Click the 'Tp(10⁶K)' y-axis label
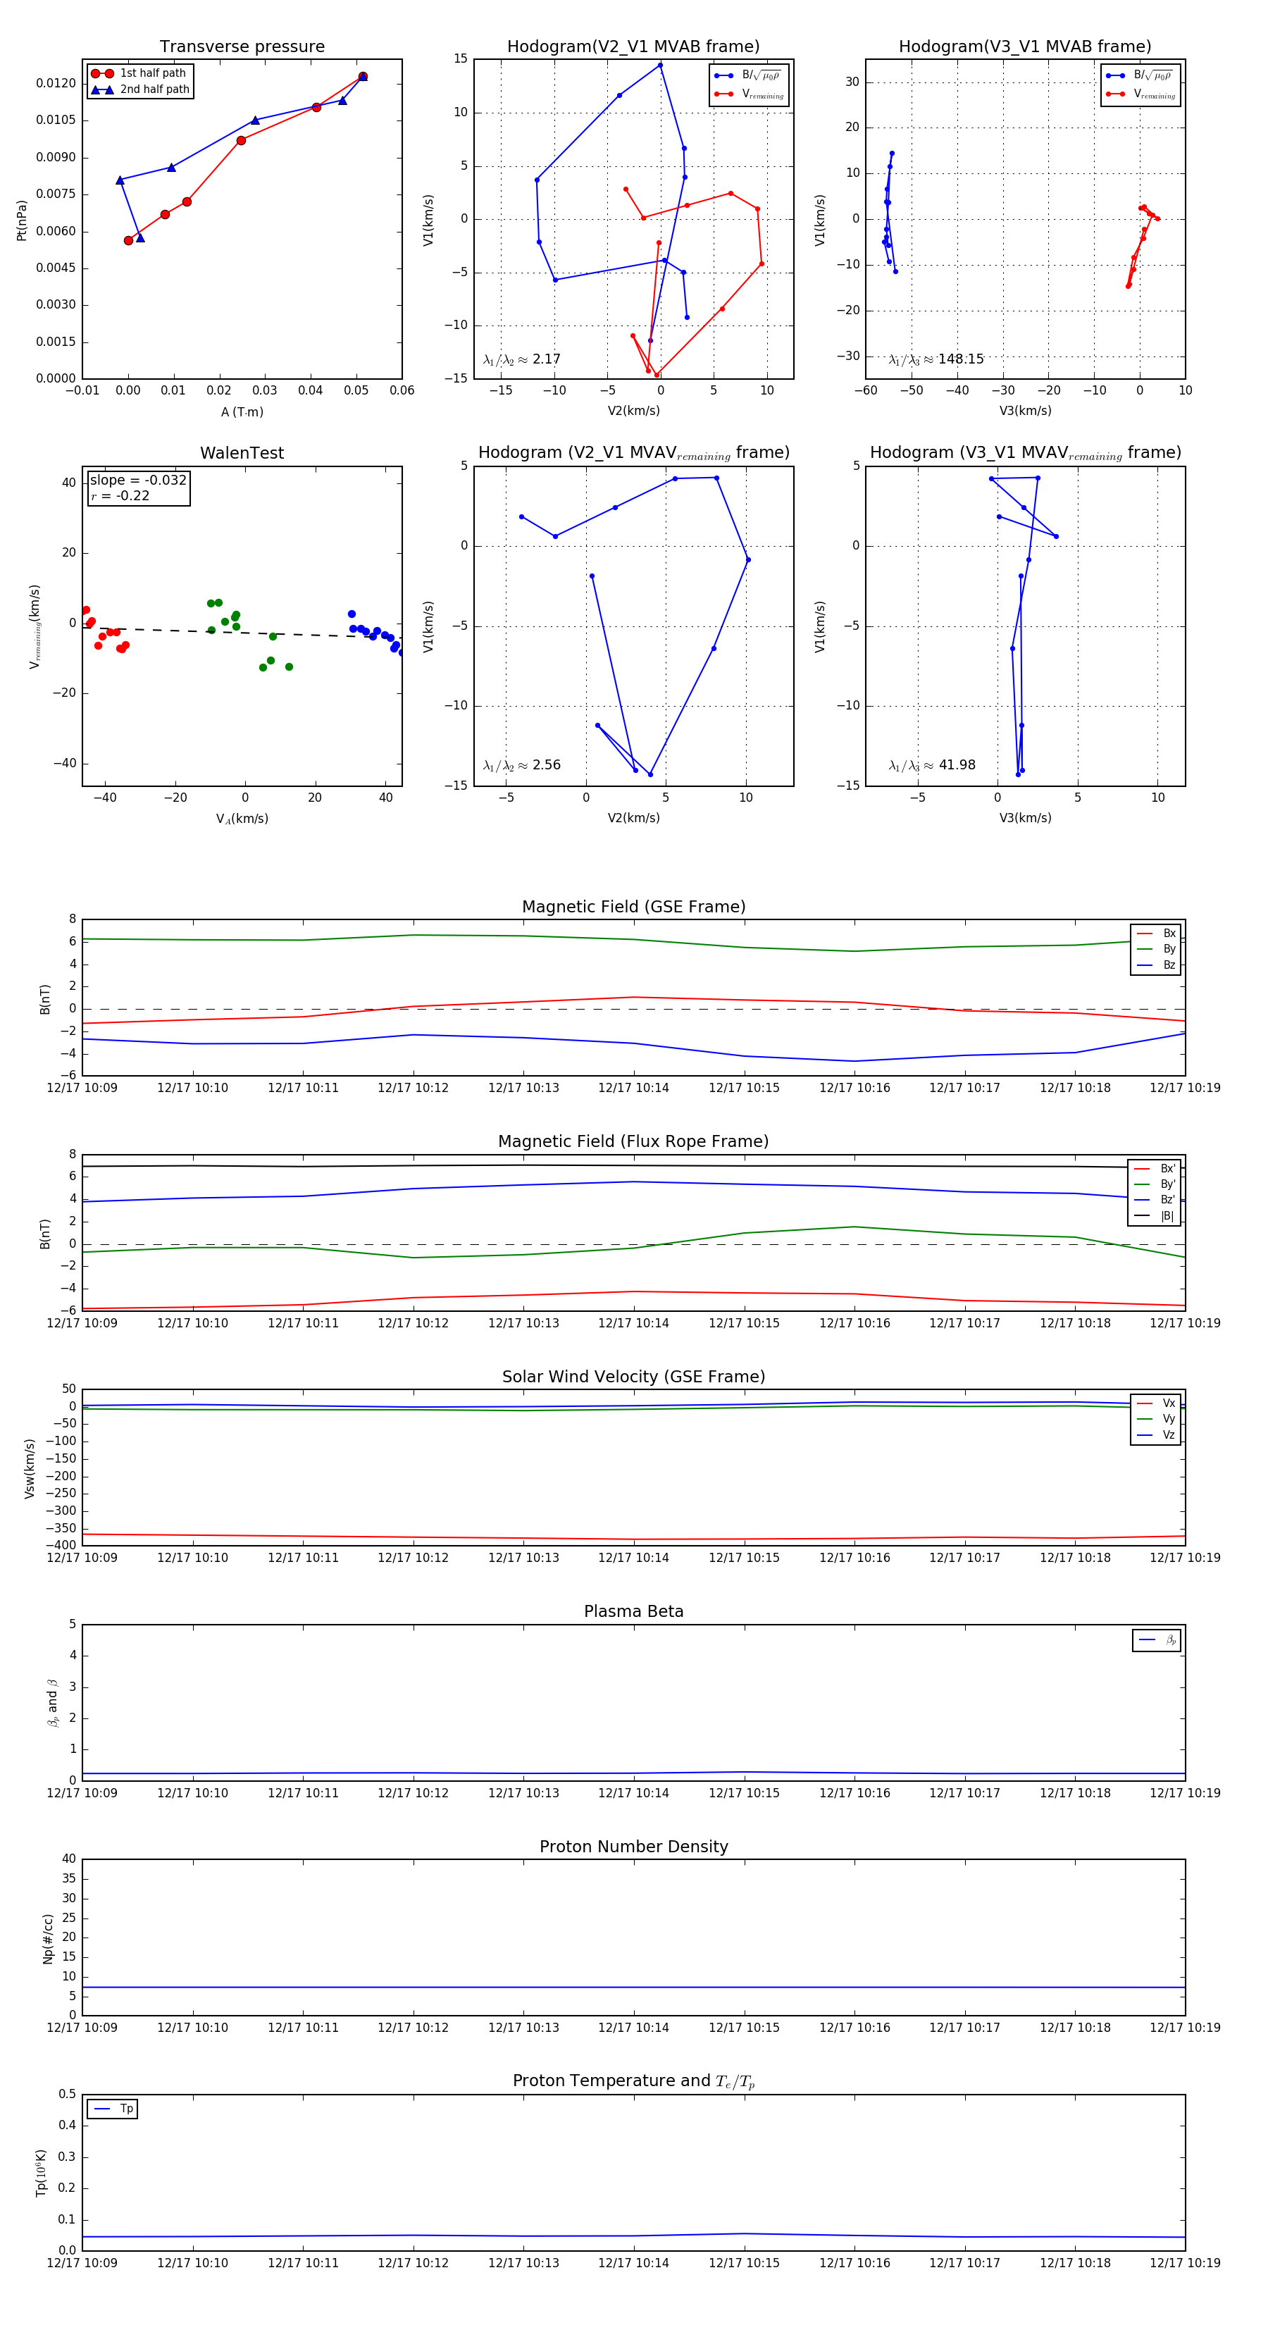Viewport: 1268px width, 2325px height. point(42,2173)
